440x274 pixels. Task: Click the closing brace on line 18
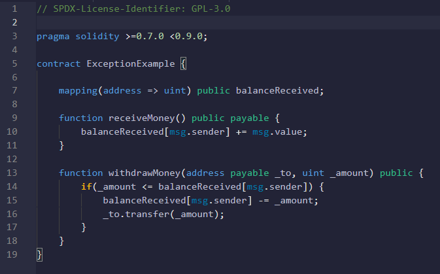click(61, 241)
